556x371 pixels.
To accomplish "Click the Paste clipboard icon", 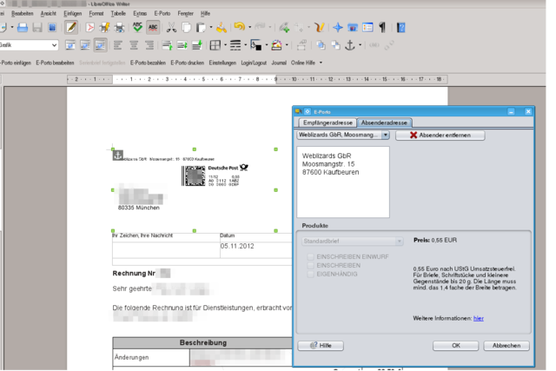I will coord(201,27).
